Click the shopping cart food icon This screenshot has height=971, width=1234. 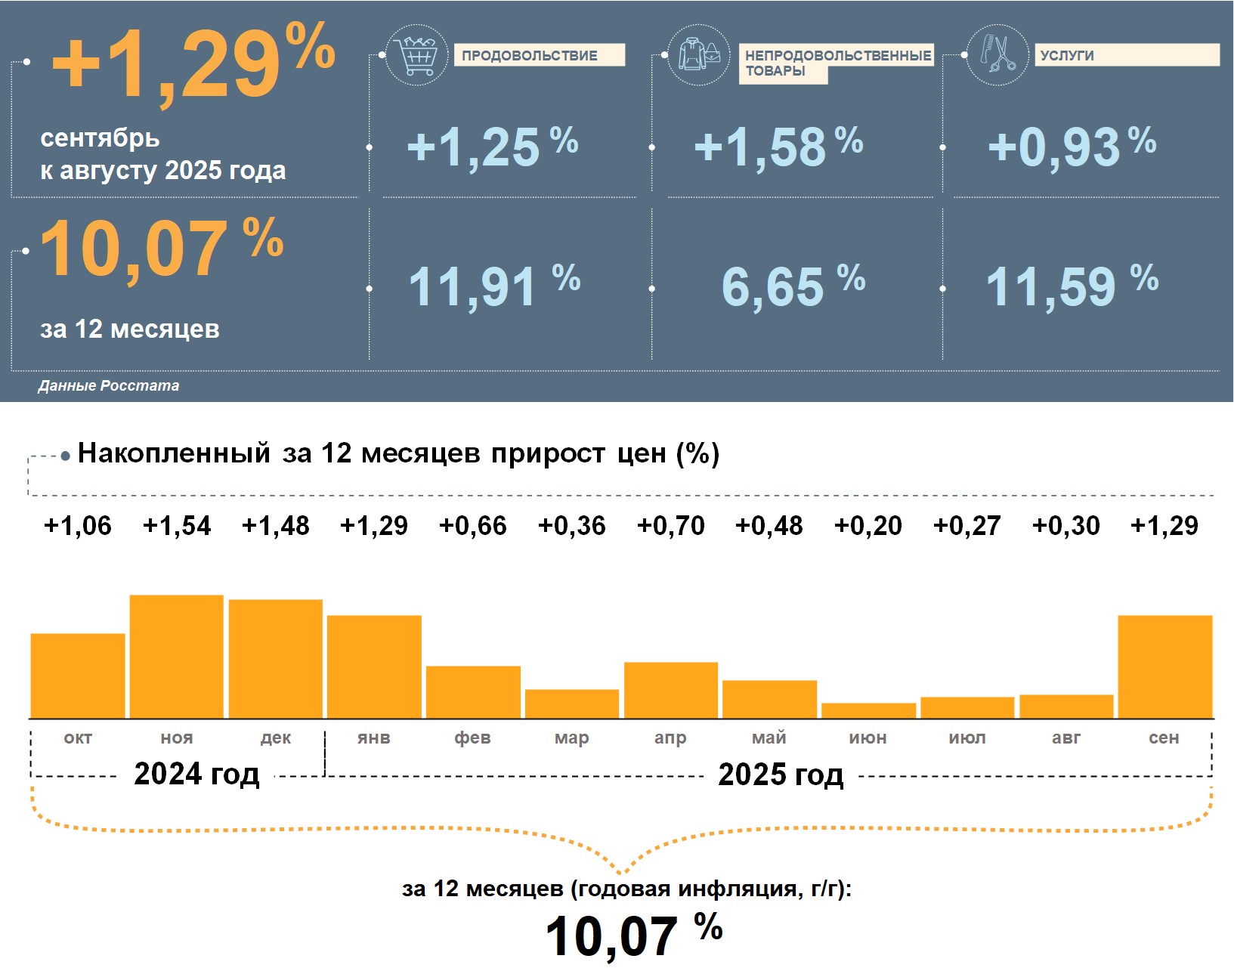pyautogui.click(x=416, y=55)
